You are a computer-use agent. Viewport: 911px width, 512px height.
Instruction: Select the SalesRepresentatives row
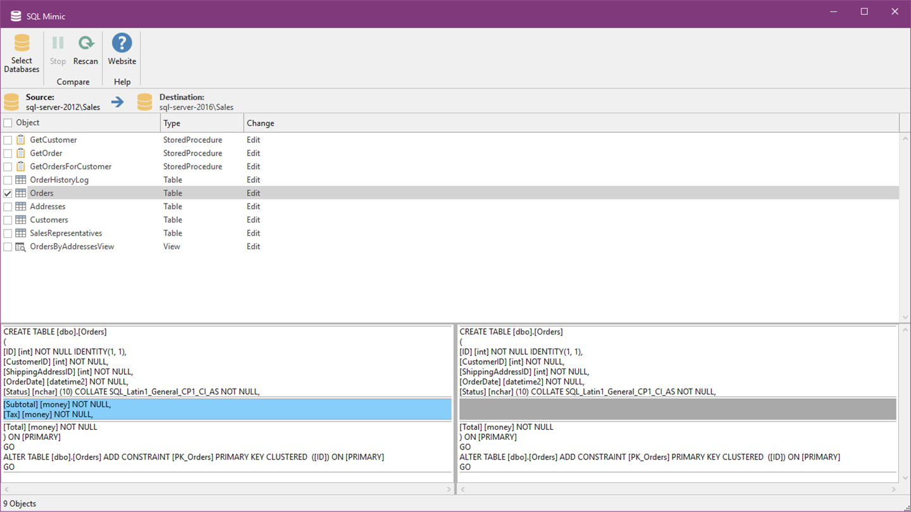click(x=450, y=233)
